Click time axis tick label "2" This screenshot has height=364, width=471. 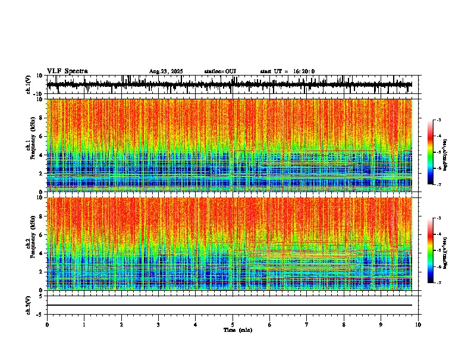point(121,325)
